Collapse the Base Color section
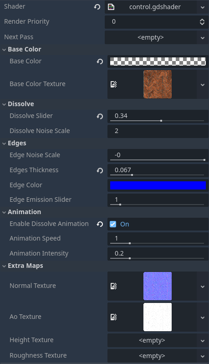The width and height of the screenshot is (209, 364). pyautogui.click(x=4, y=50)
